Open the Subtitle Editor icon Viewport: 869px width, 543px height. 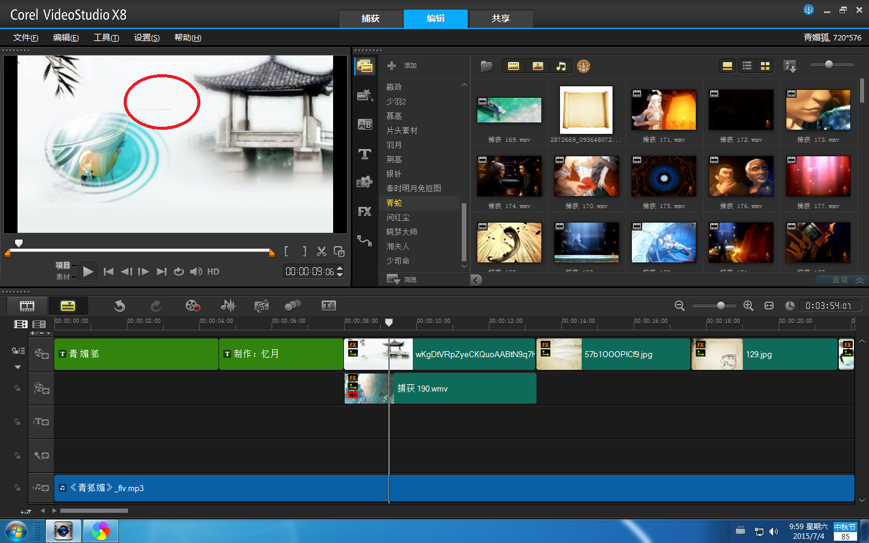(x=328, y=306)
